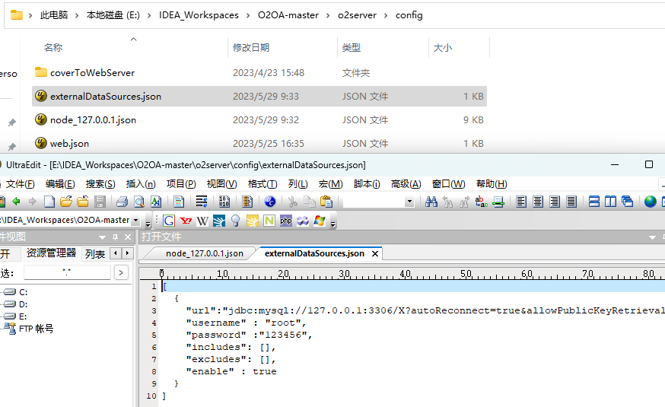Expand the empty combo box in toolbar
665x407 pixels.
409,202
